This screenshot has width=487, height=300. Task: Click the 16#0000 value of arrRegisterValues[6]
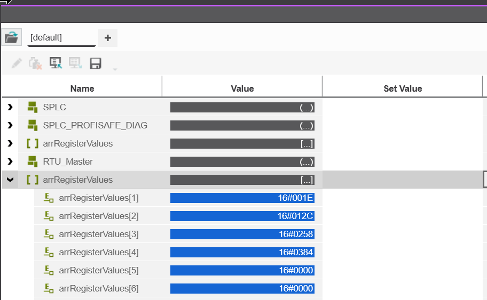pos(242,288)
